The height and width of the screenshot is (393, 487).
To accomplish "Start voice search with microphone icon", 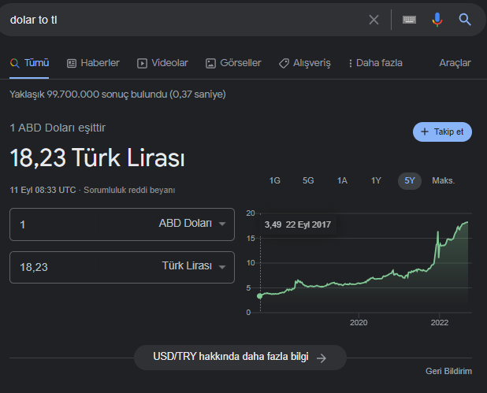I will tap(437, 20).
